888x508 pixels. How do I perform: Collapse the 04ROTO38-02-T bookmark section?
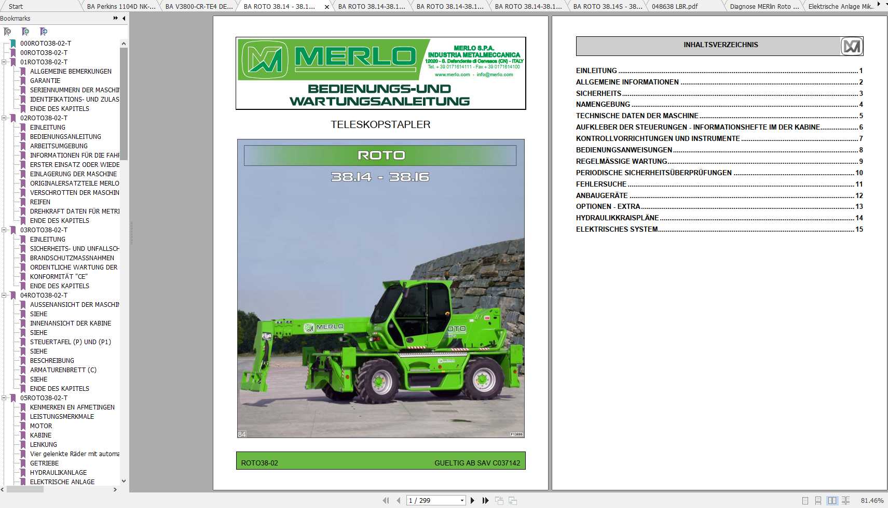click(4, 295)
